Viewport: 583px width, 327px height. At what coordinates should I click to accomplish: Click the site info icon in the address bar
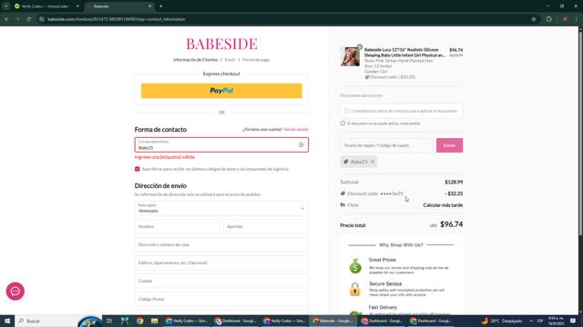(42, 19)
